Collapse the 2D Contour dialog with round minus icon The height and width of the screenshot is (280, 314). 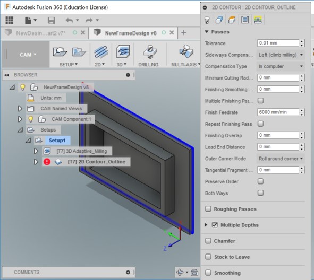point(205,7)
